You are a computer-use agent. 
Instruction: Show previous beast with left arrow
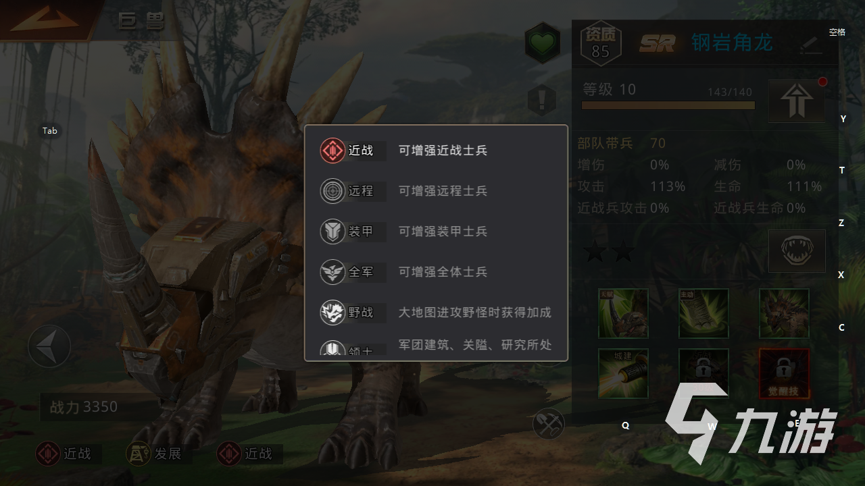point(49,347)
